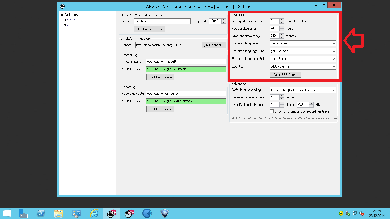Click the safely remove hardware tray icon

[x=348, y=213]
